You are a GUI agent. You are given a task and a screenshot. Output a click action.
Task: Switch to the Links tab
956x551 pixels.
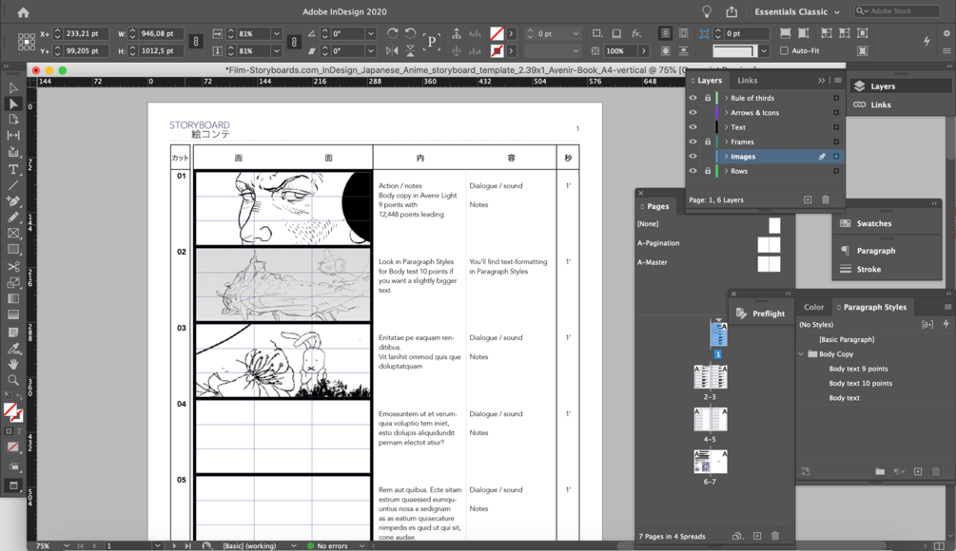748,81
